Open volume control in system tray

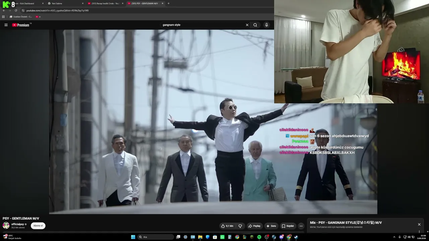pos(409,237)
